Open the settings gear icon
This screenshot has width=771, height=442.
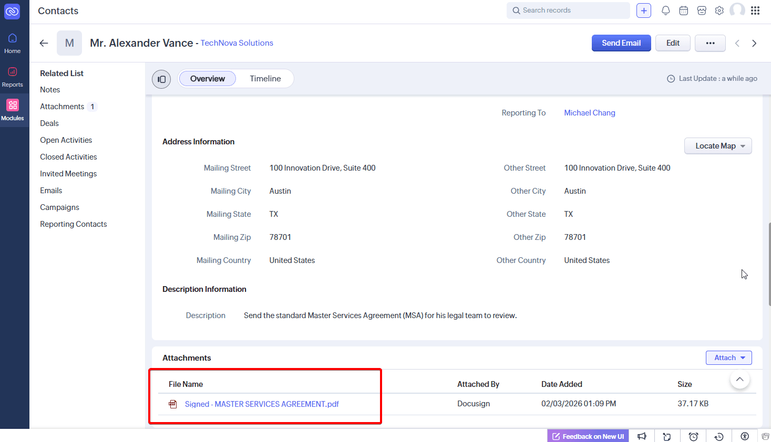[719, 10]
